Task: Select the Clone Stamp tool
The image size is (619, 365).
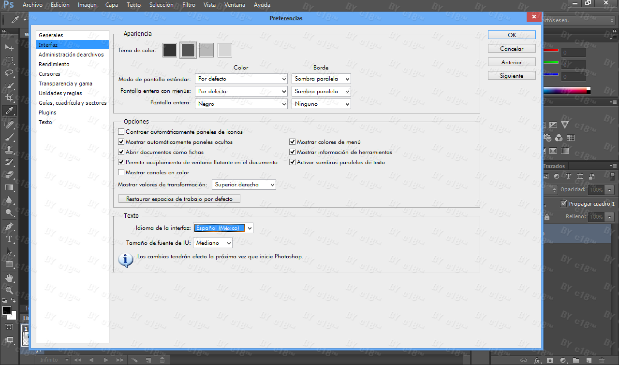Action: (9, 149)
